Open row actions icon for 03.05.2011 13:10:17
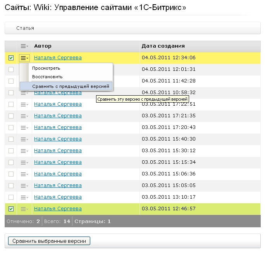The width and height of the screenshot is (265, 254). coord(24,197)
